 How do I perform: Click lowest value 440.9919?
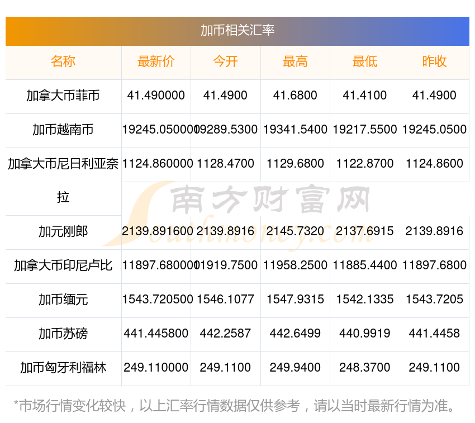(365, 333)
